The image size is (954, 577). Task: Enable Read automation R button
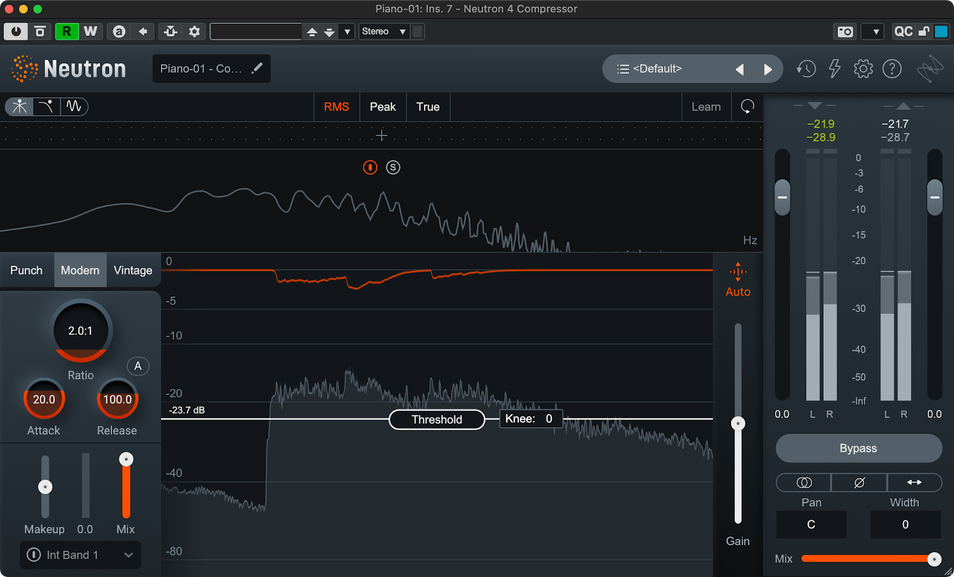click(66, 32)
